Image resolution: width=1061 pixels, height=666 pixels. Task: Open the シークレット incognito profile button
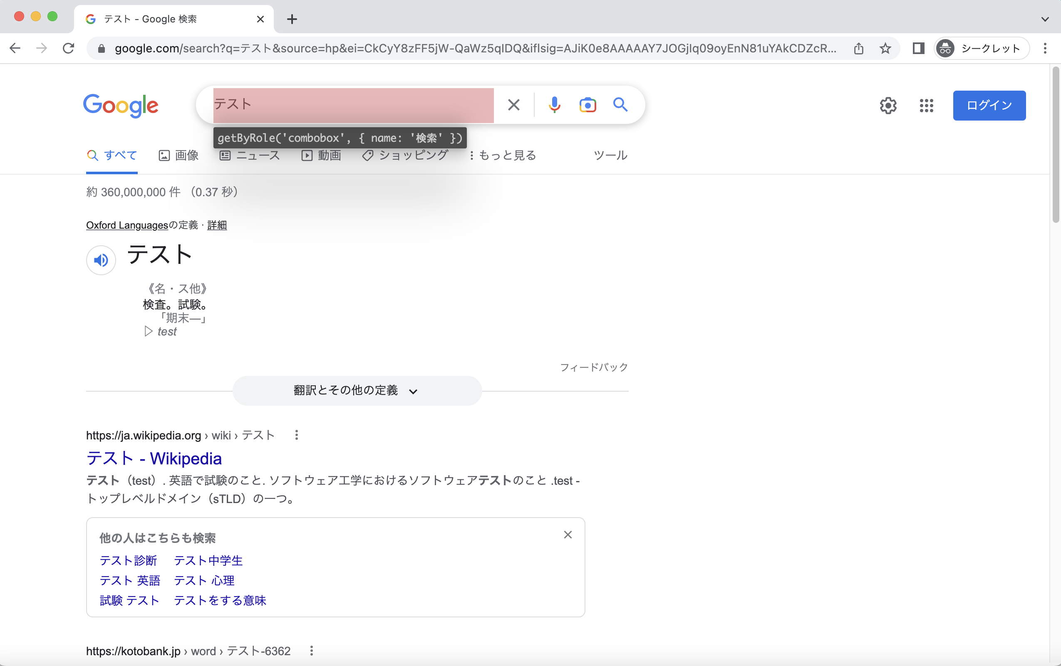click(x=982, y=48)
